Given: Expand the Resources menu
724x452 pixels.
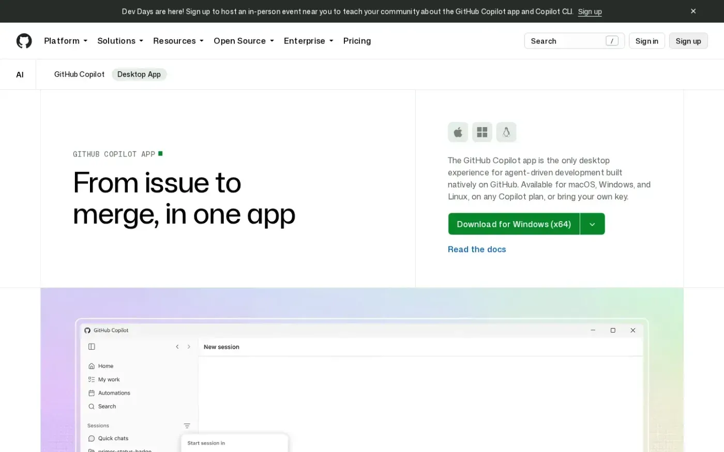Looking at the screenshot, I should [x=178, y=41].
